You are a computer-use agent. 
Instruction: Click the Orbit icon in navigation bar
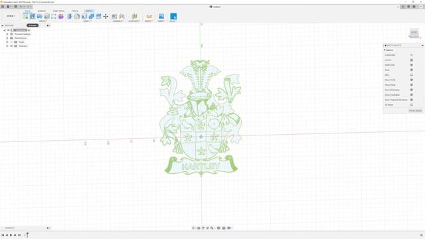tap(193, 228)
